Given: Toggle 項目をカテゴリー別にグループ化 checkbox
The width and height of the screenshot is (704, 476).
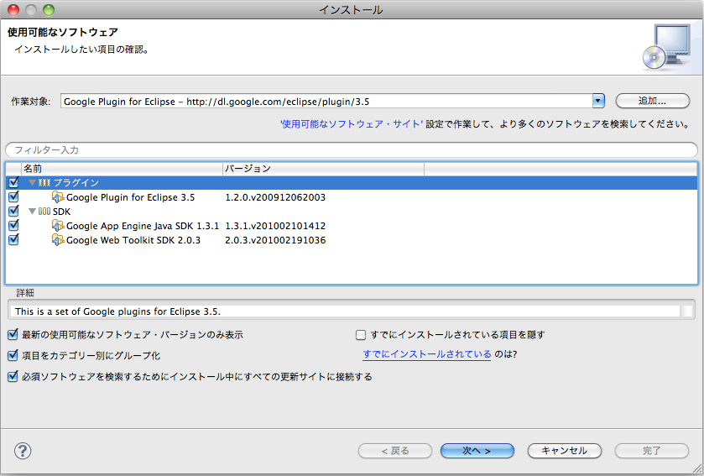Looking at the screenshot, I should click(x=13, y=355).
